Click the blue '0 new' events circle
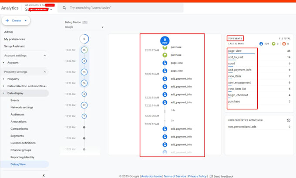Screen dimensions: 296x178 tap(165, 41)
